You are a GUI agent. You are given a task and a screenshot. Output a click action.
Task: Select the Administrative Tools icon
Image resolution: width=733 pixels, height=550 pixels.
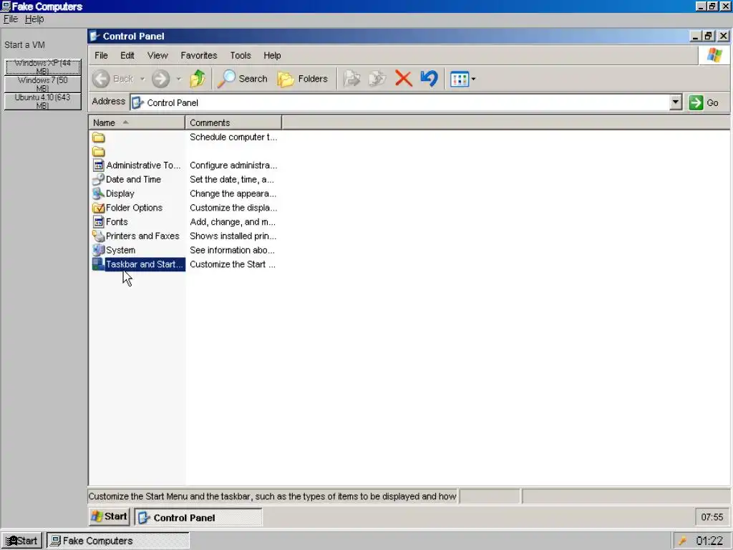pos(98,165)
